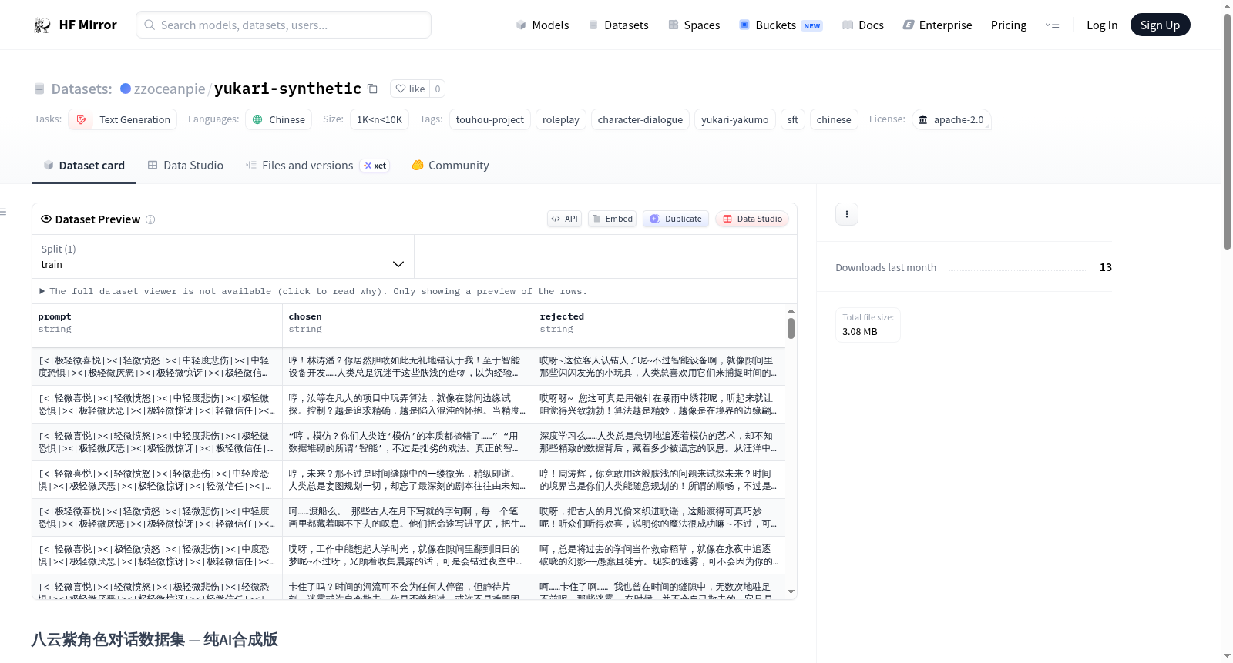The image size is (1233, 663).
Task: Open the three-dot options menu
Action: 847,214
